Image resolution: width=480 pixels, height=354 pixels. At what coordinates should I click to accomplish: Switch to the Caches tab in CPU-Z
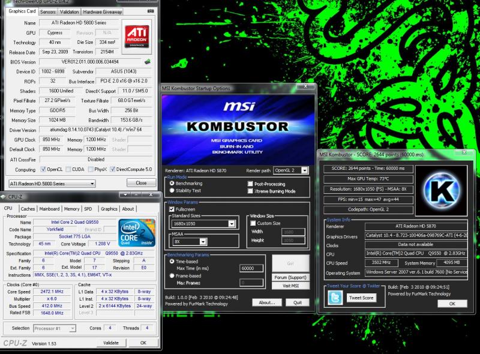pos(28,209)
